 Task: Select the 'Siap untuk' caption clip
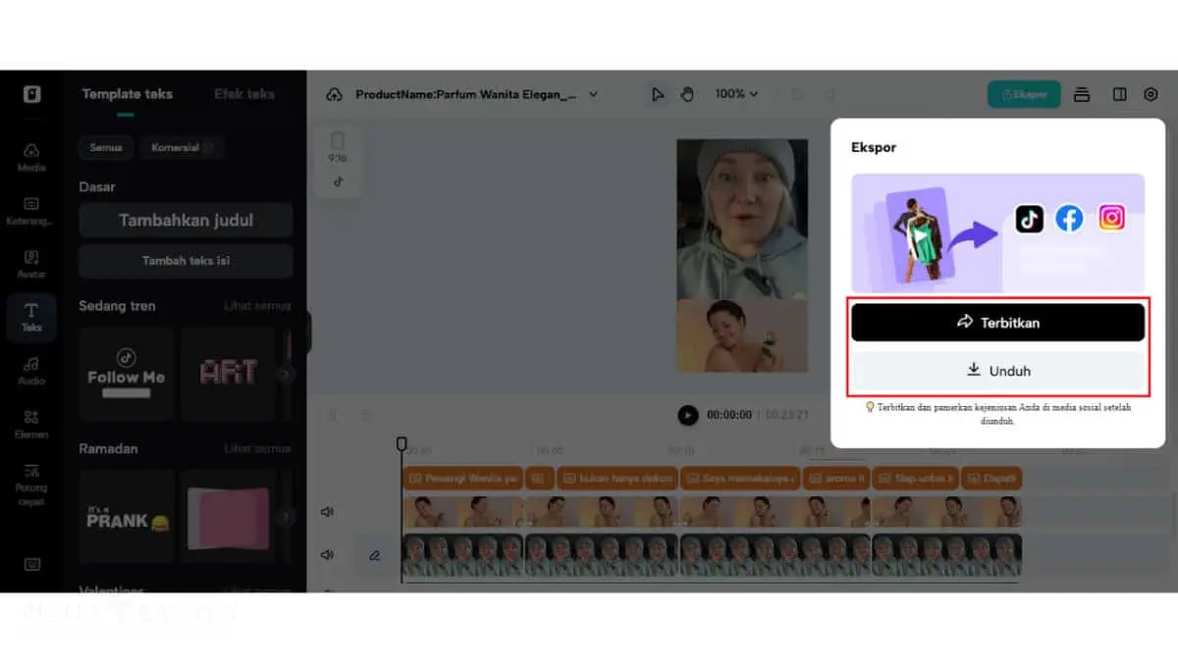pos(915,479)
